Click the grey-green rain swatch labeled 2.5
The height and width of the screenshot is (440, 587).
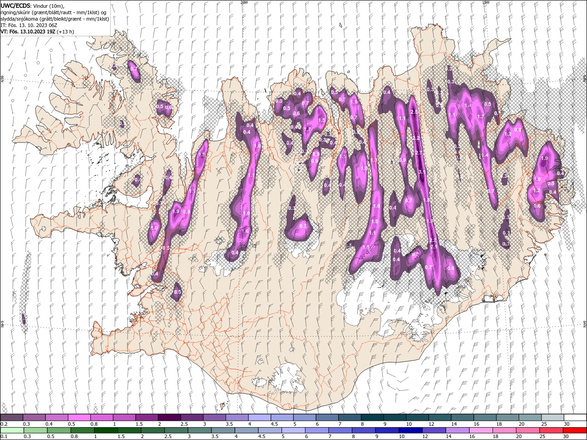pyautogui.click(x=176, y=430)
